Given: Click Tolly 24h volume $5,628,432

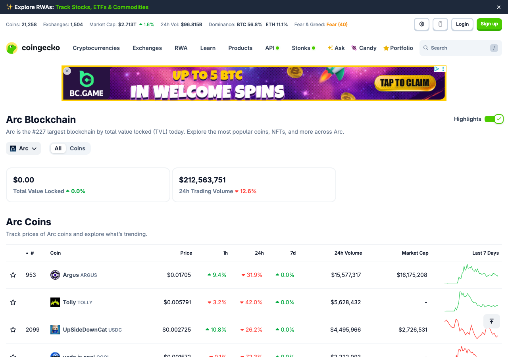Looking at the screenshot, I should click(346, 302).
